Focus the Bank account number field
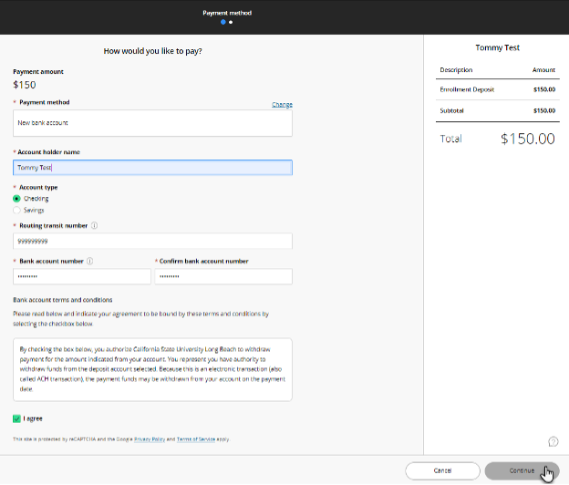This screenshot has width=569, height=485. tap(82, 277)
